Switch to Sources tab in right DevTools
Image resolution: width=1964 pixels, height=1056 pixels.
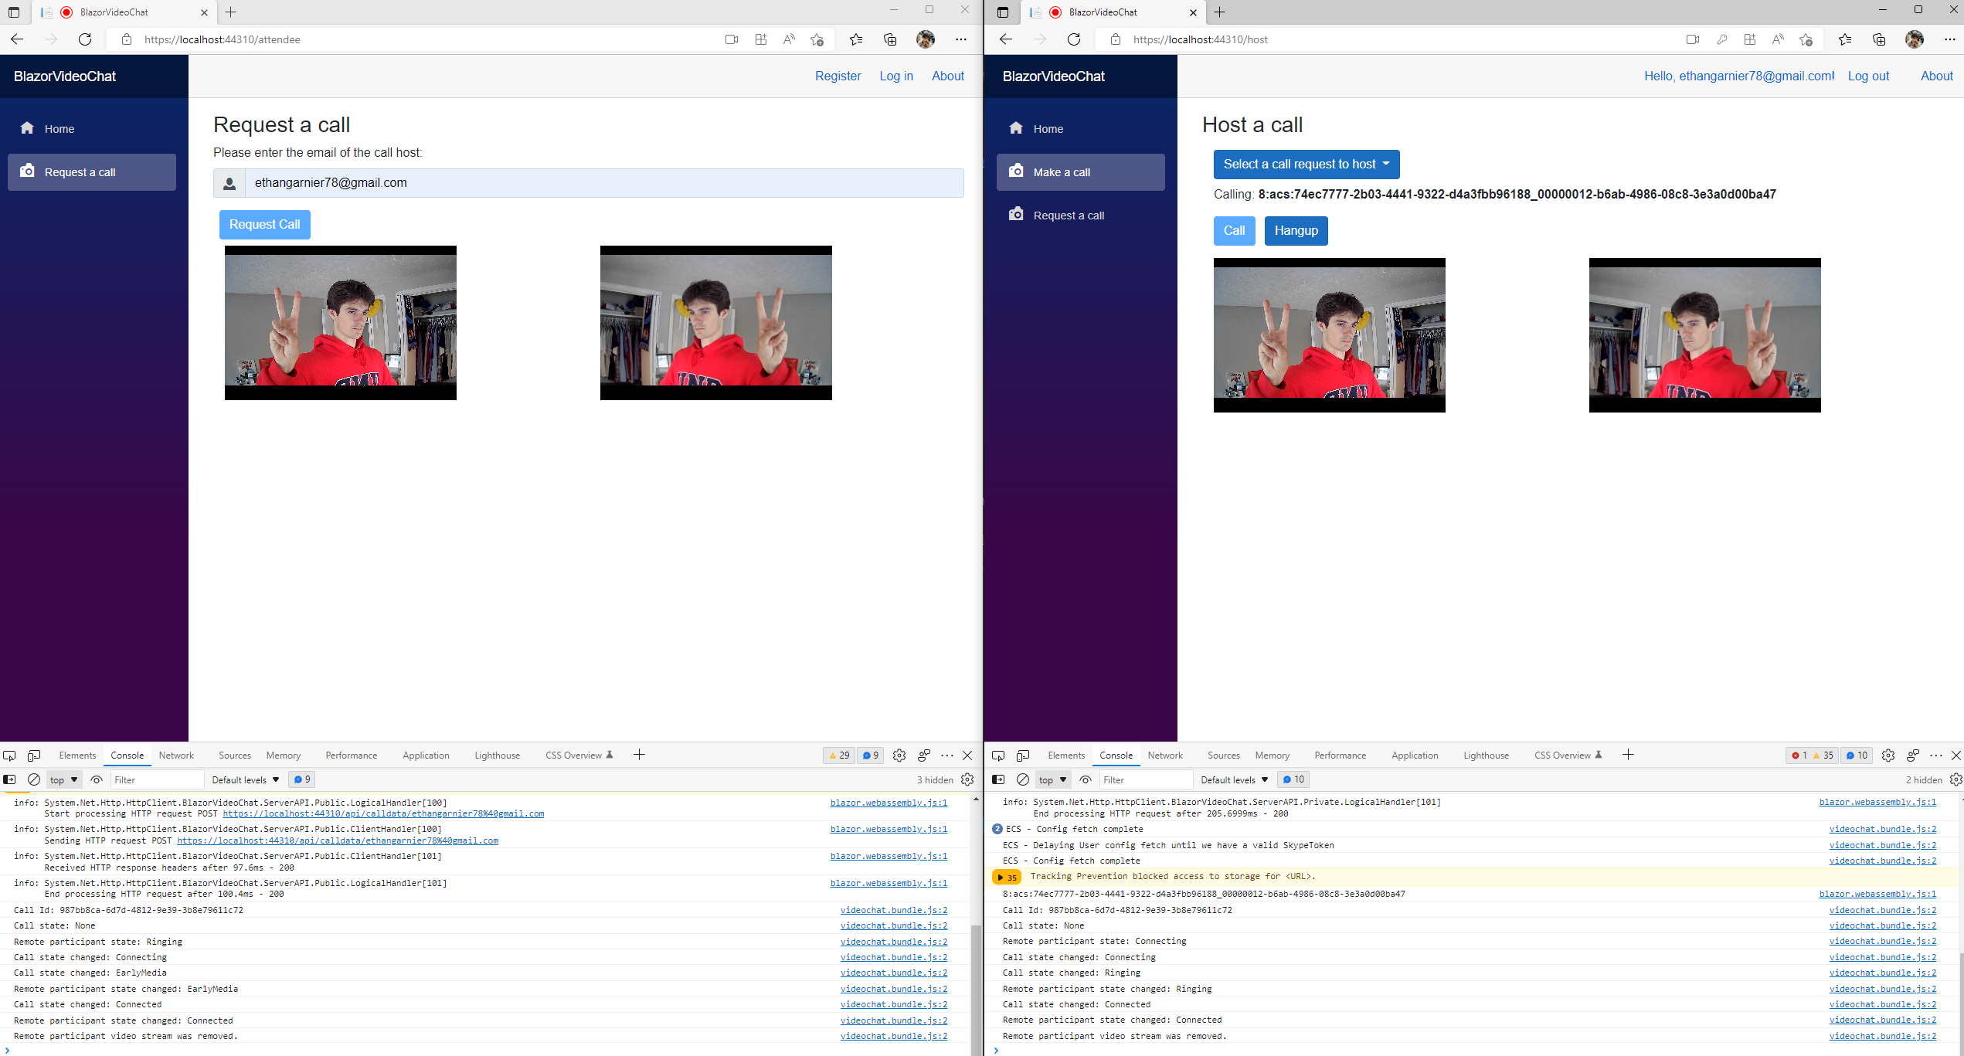1223,755
